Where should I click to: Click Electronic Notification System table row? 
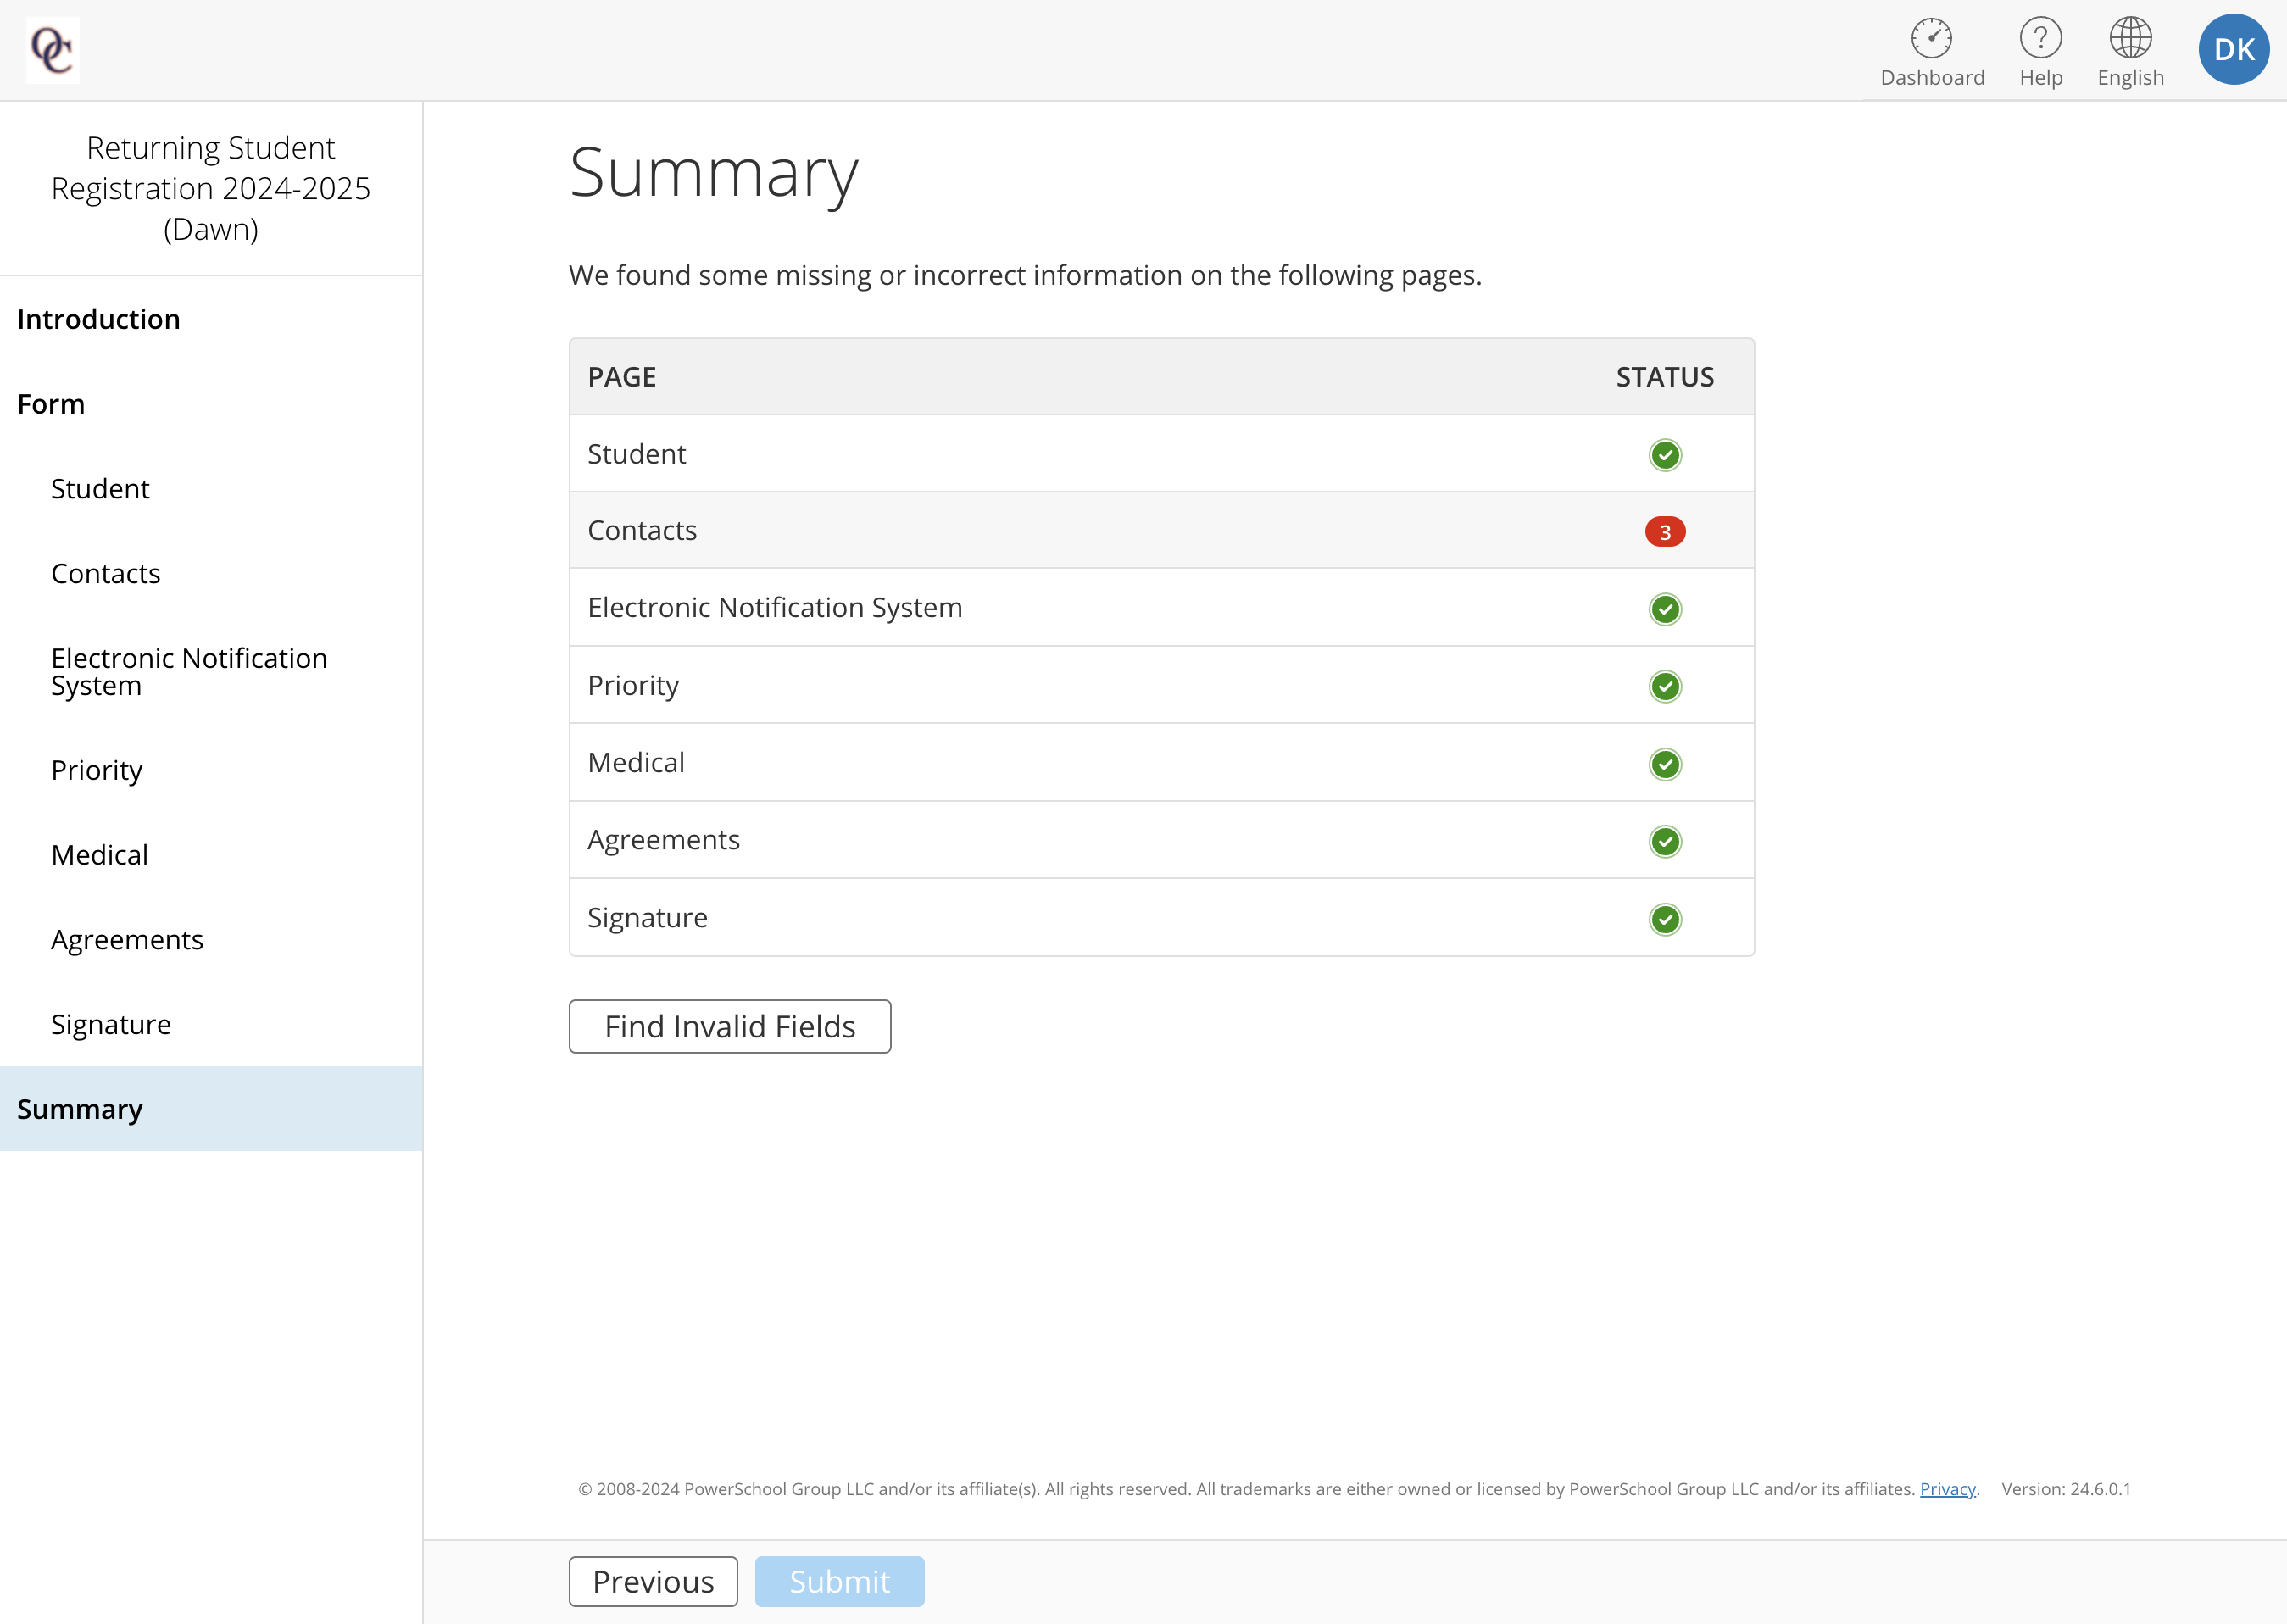pyautogui.click(x=1161, y=608)
